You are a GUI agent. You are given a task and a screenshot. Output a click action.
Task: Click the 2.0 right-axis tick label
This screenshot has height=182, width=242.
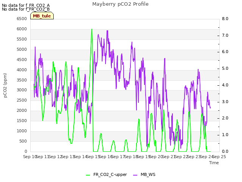[225, 118]
